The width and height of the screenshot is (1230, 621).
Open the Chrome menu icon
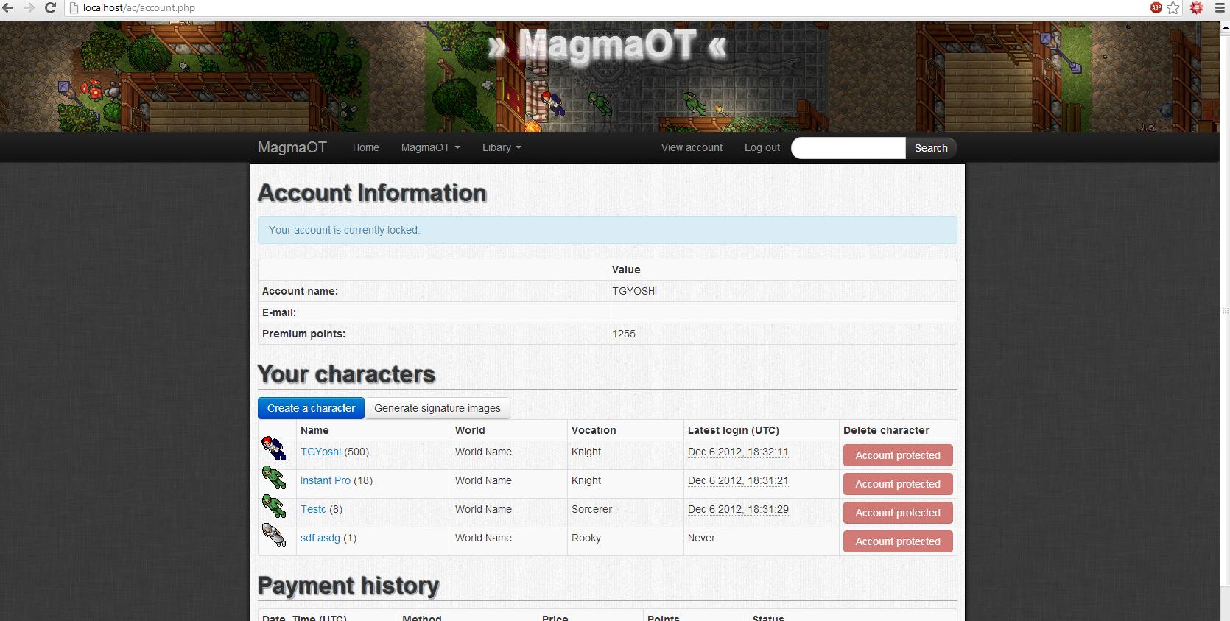coord(1220,8)
